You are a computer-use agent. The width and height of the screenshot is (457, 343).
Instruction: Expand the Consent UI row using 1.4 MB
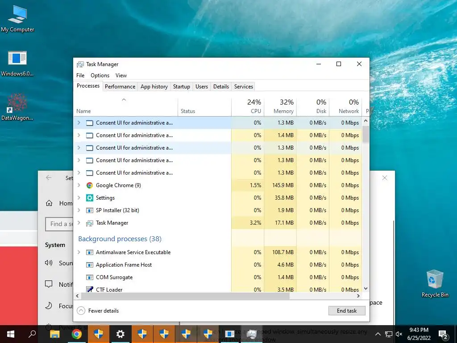[79, 135]
